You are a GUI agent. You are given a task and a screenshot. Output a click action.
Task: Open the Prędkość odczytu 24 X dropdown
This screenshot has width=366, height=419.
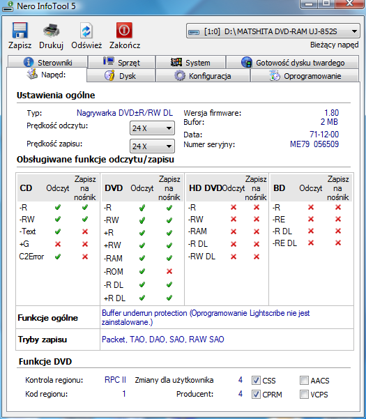click(x=152, y=128)
